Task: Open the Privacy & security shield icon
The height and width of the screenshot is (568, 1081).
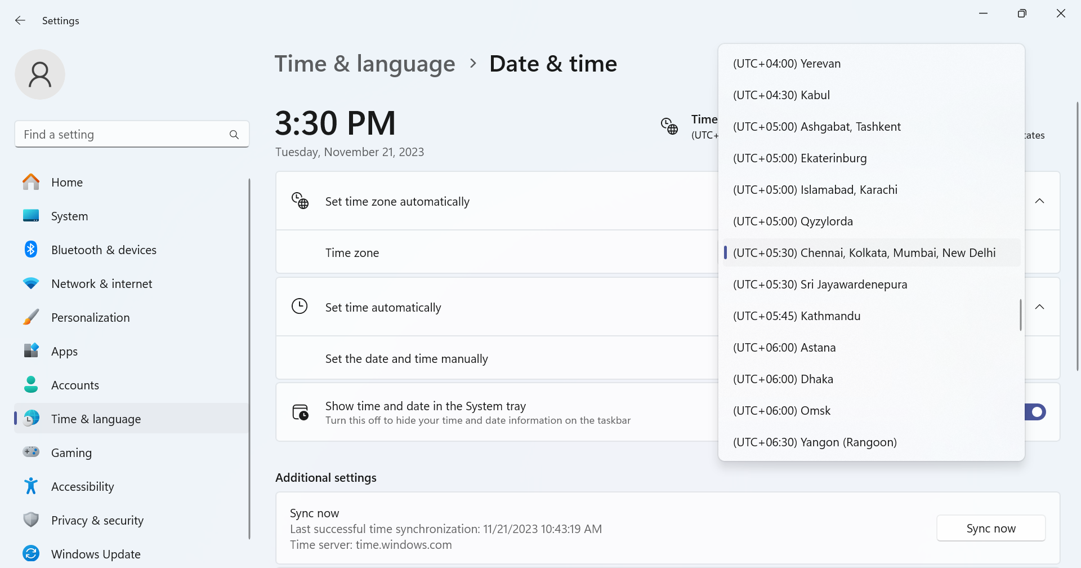Action: (31, 520)
